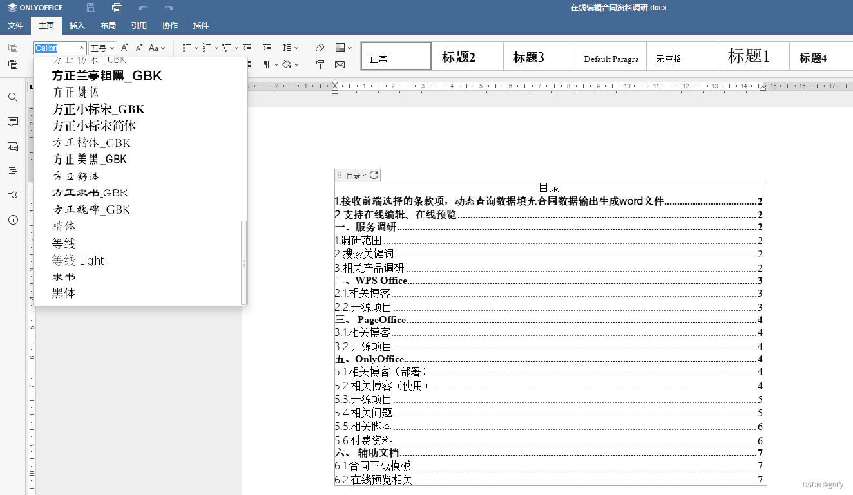Collapse the font name list arrow
The image size is (853, 495).
coord(82,48)
